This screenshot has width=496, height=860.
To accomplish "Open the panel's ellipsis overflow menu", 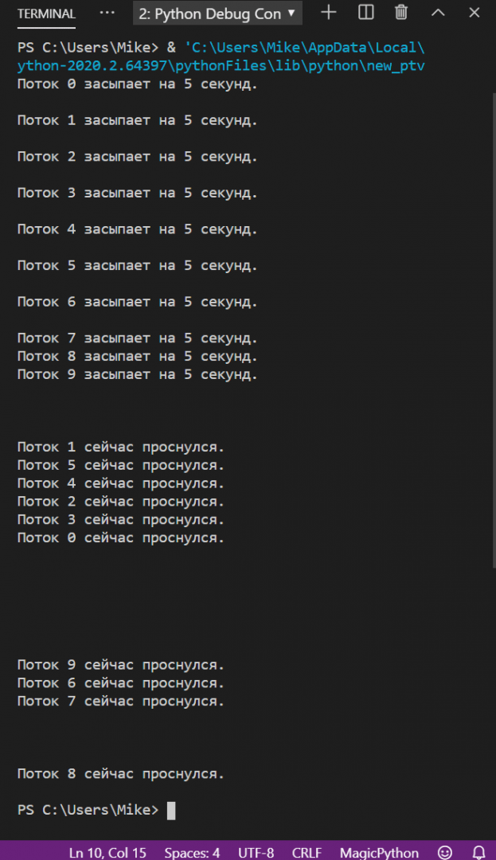I will coord(107,13).
